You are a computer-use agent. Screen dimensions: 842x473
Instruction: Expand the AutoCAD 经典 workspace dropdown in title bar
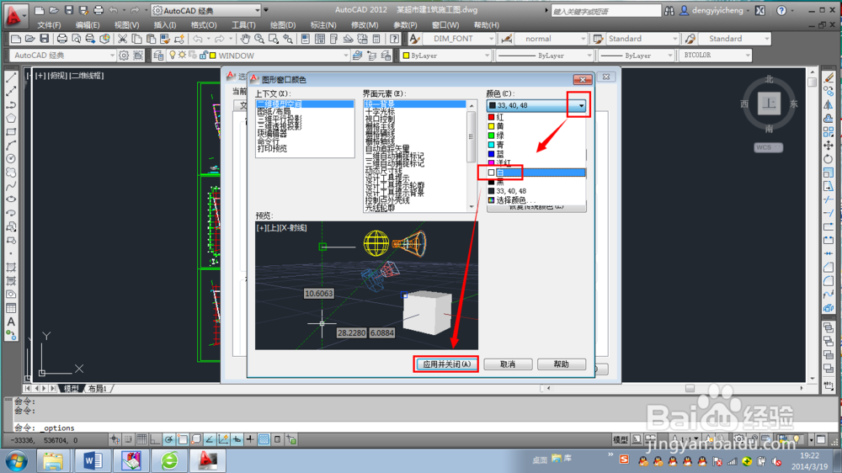(x=257, y=10)
